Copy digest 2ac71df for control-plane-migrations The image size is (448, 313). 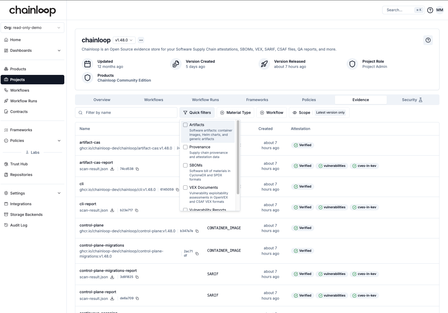point(197,254)
